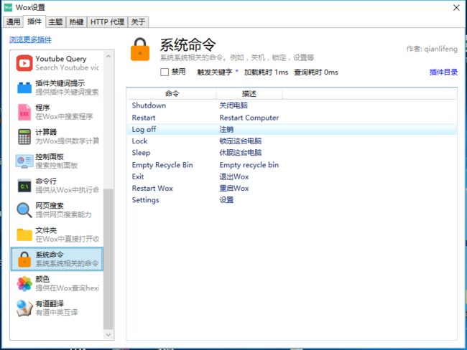467x350 pixels.
Task: Click the 休眠这台电脑 description cell
Action: [x=241, y=153]
